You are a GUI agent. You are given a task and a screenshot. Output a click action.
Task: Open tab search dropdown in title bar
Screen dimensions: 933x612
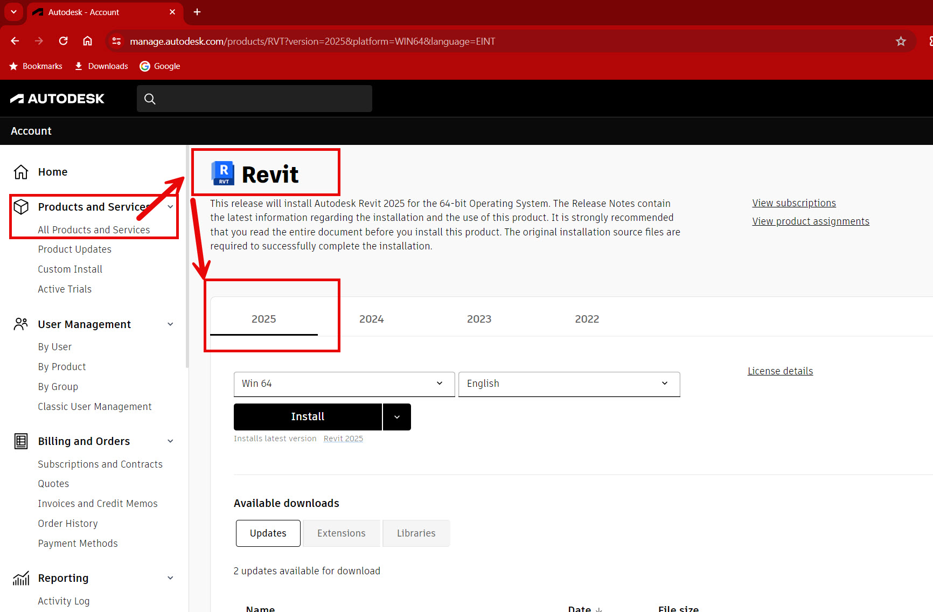click(13, 12)
